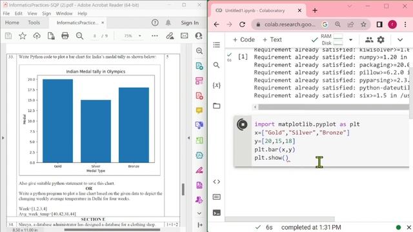
Task: Close the InformaticsPractice PDF tab
Action: pyautogui.click(x=103, y=23)
